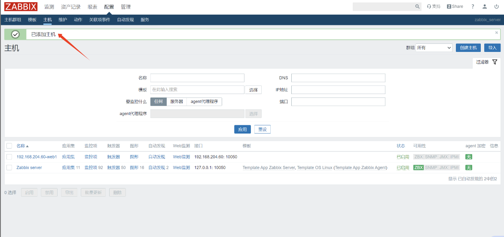Focus the 名称 filter field
Image resolution: width=504 pixels, height=237 pixels.
coord(197,78)
